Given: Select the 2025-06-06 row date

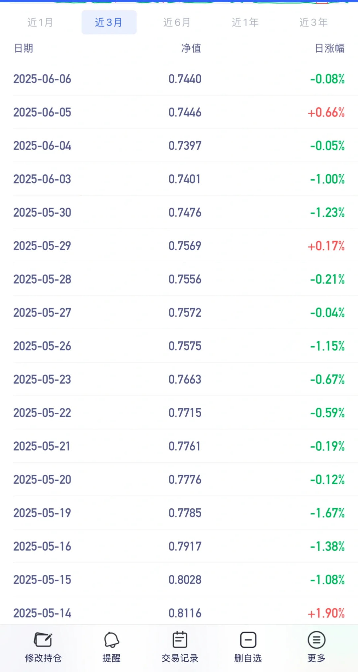Looking at the screenshot, I should tap(42, 79).
